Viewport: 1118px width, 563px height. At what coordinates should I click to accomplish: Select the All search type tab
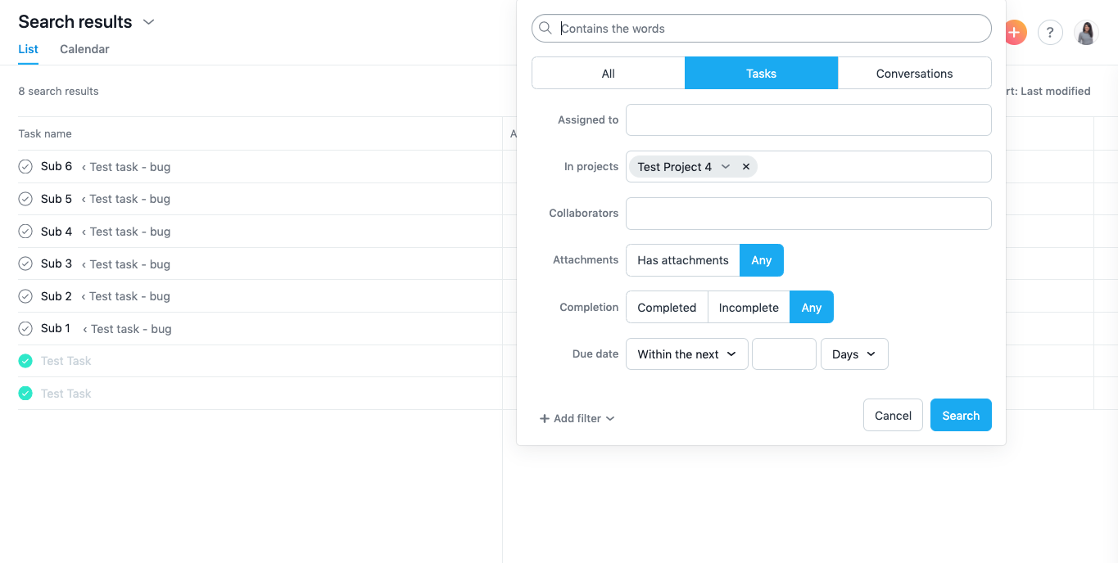click(609, 74)
